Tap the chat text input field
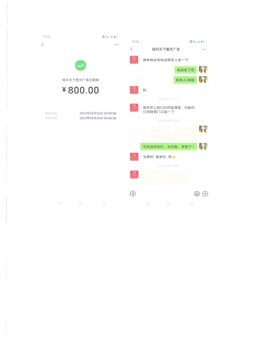The image size is (254, 339). tap(165, 194)
